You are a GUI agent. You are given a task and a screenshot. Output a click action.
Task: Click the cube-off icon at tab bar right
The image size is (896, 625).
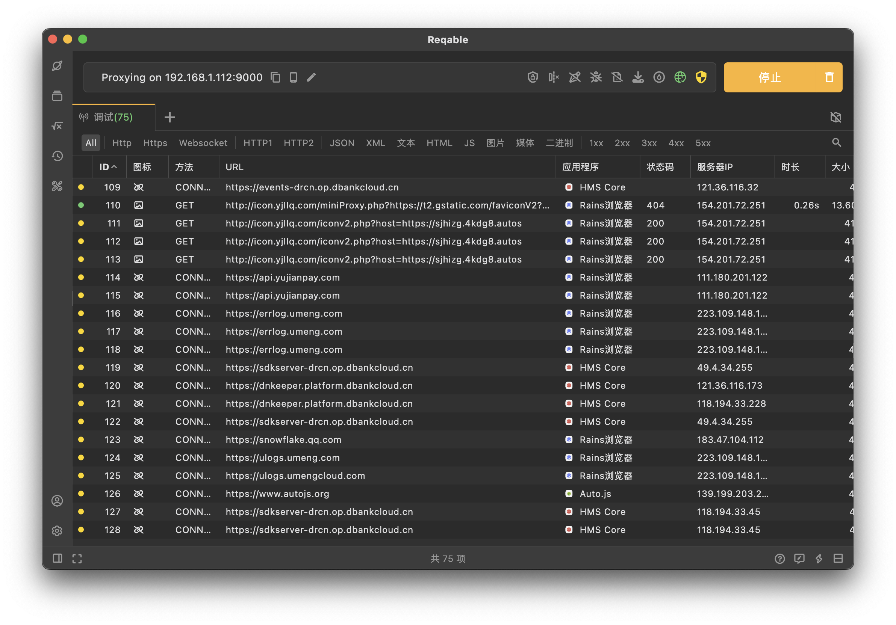coord(835,117)
